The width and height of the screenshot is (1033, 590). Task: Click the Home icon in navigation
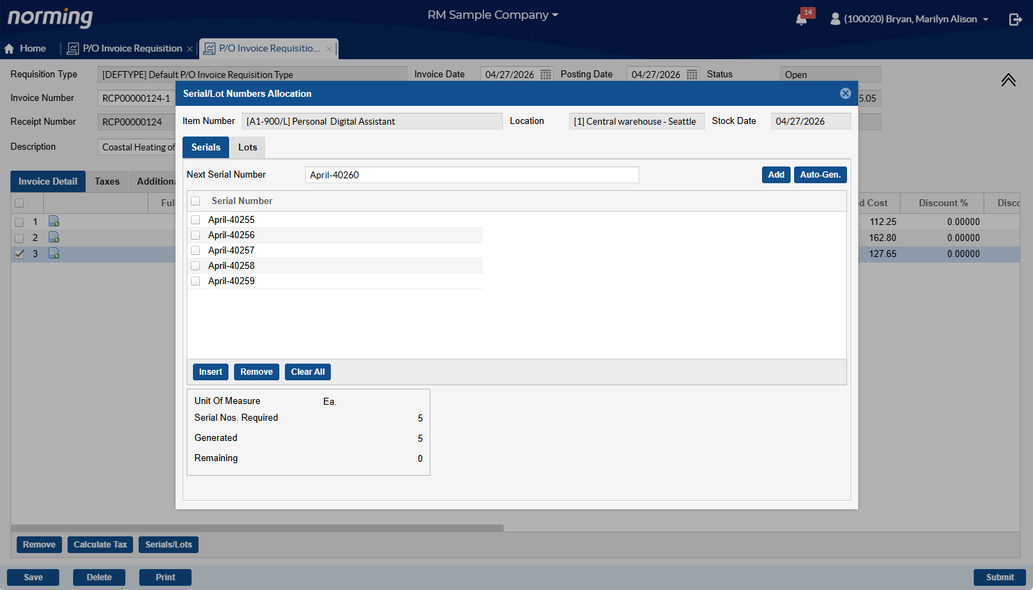pyautogui.click(x=10, y=49)
